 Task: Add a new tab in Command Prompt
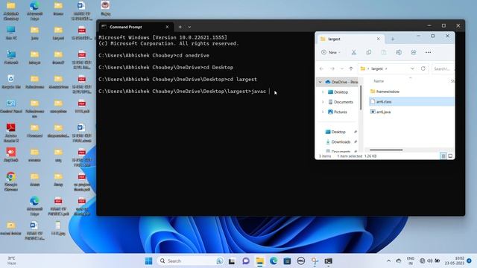tap(180, 27)
